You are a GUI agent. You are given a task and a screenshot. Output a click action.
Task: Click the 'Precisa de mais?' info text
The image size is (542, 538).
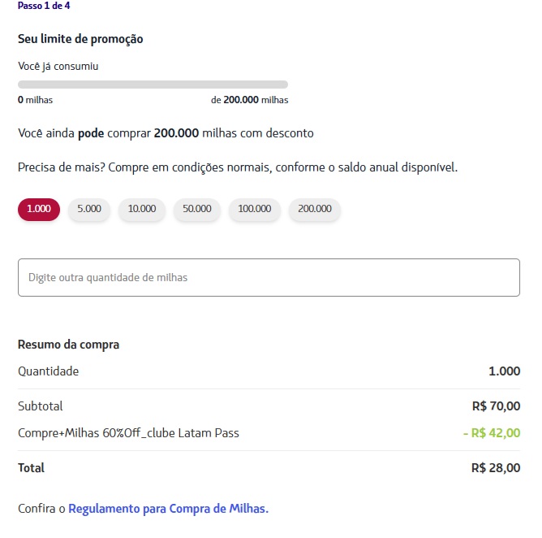click(238, 168)
